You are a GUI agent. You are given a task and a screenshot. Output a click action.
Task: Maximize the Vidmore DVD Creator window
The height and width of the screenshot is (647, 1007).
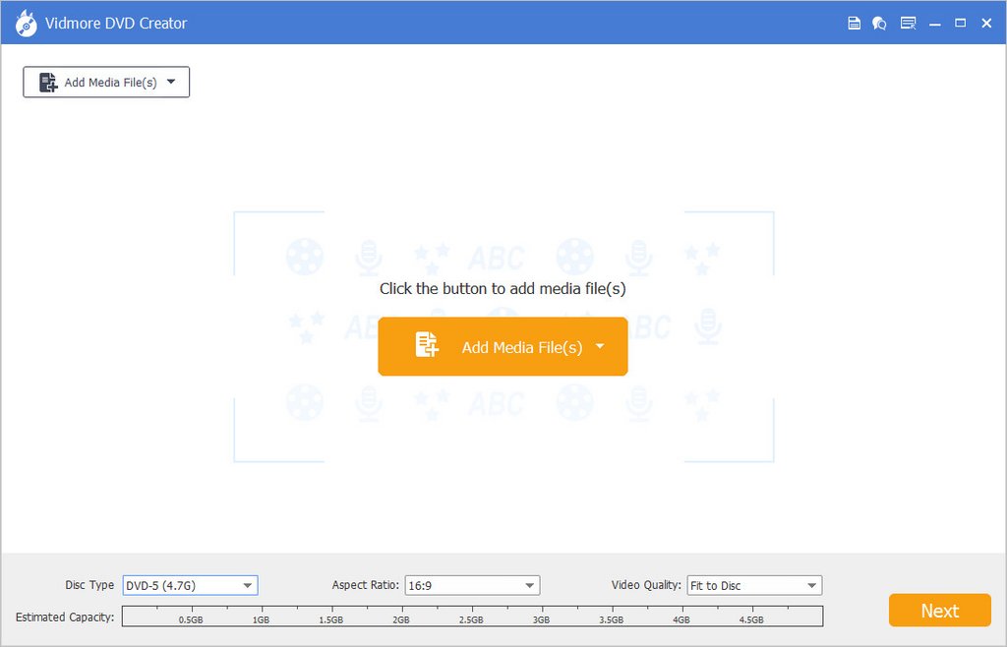pos(960,24)
